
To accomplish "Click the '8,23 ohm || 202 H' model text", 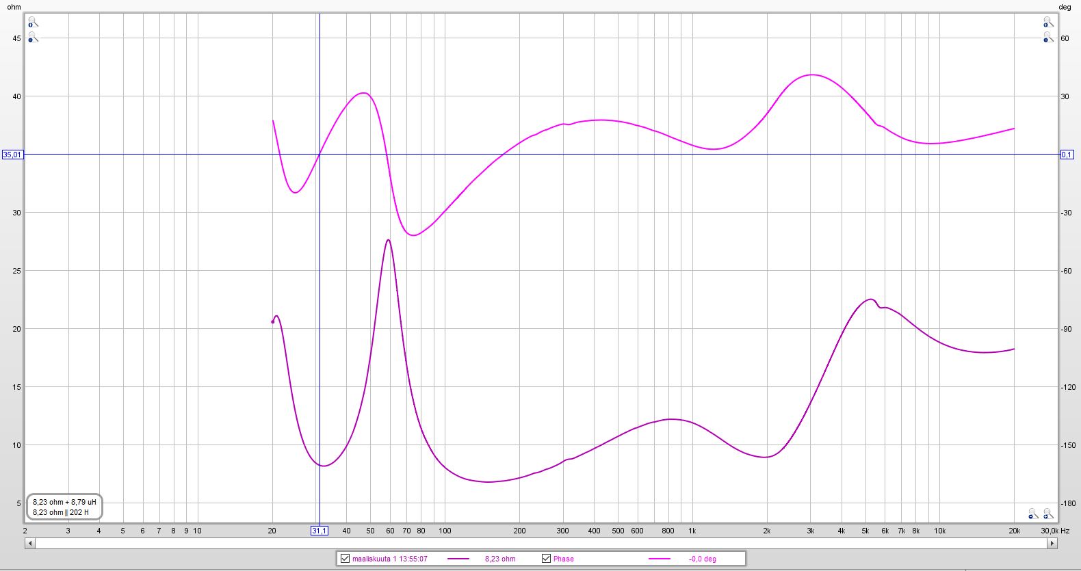I will (x=61, y=512).
